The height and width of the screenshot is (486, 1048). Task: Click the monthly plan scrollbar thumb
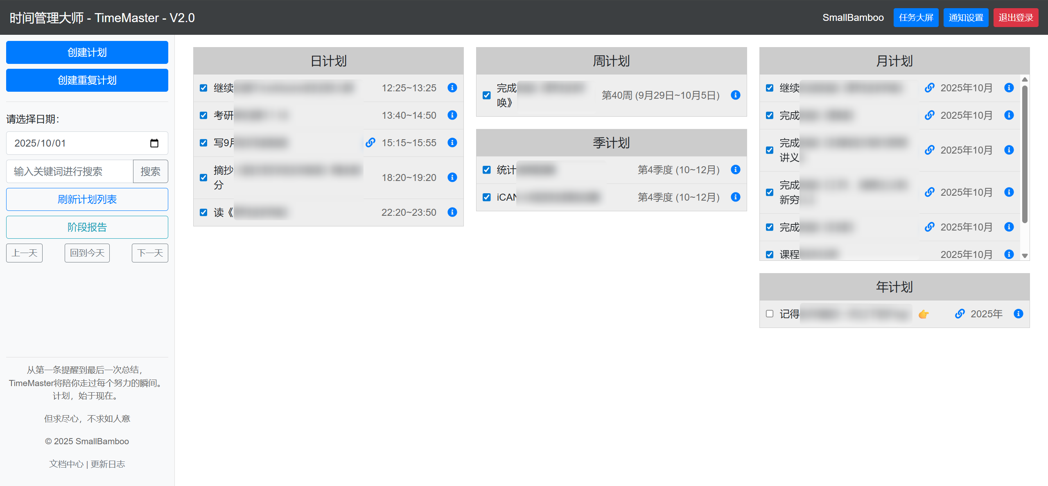point(1025,154)
